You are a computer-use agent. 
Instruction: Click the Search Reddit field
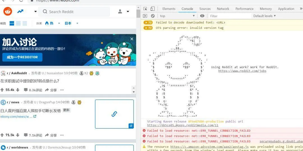(x=74, y=12)
